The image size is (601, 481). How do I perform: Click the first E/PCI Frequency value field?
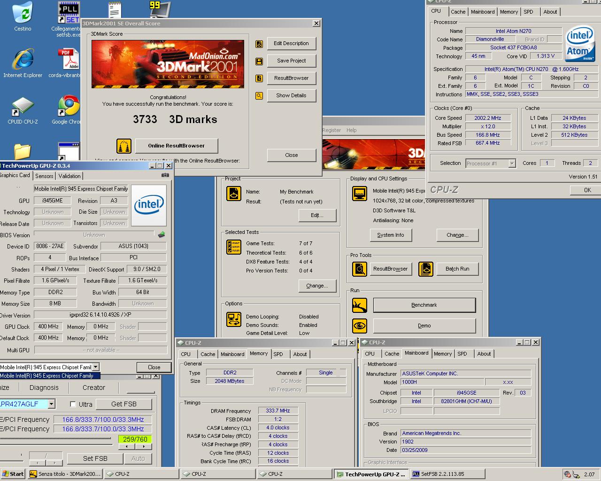click(x=103, y=419)
